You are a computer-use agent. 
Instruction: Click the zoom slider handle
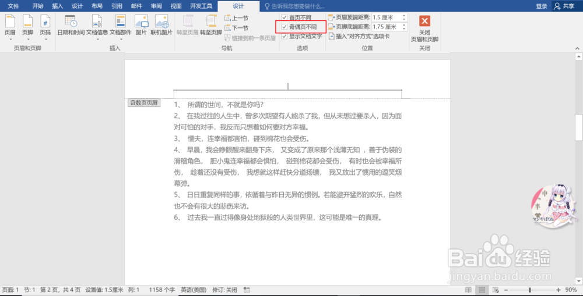(x=530, y=290)
